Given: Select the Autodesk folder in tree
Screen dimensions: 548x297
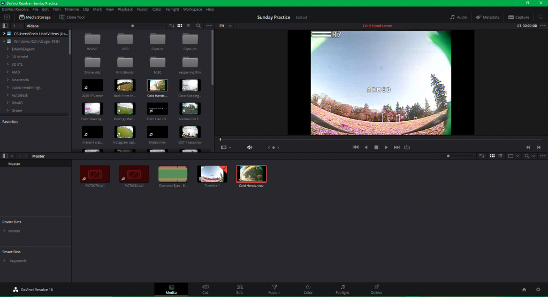Looking at the screenshot, I should tap(20, 95).
